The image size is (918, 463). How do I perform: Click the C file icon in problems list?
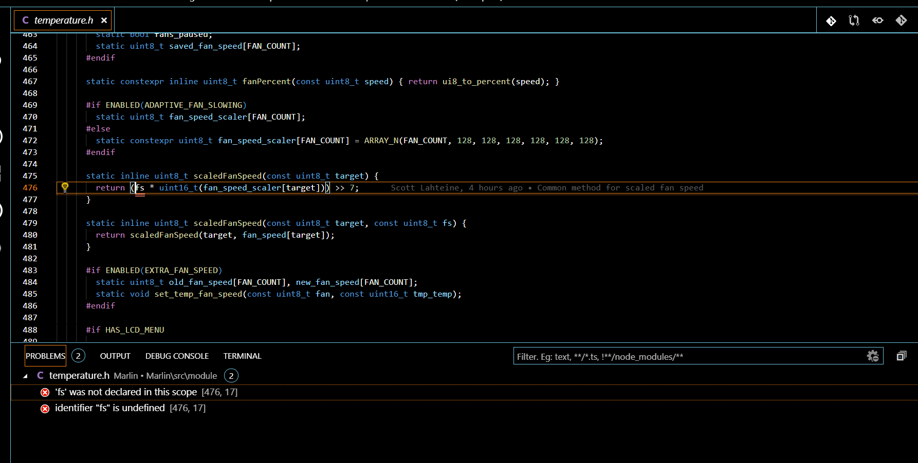(40, 376)
